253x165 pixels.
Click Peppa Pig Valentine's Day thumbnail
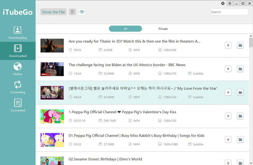click(x=52, y=116)
